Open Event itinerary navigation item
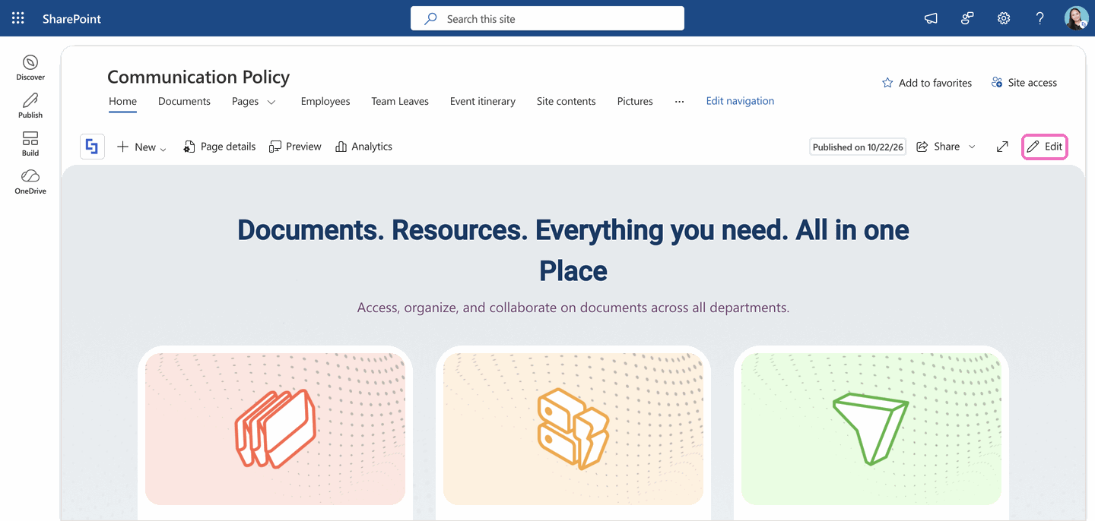The height and width of the screenshot is (521, 1095). (483, 101)
